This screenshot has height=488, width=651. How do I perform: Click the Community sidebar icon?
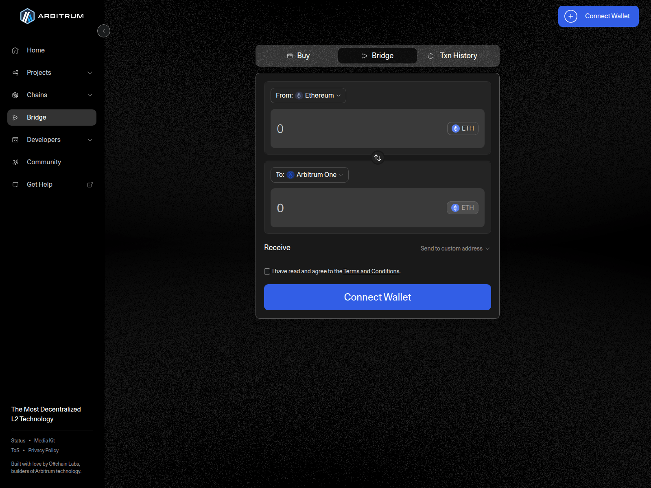coord(15,162)
